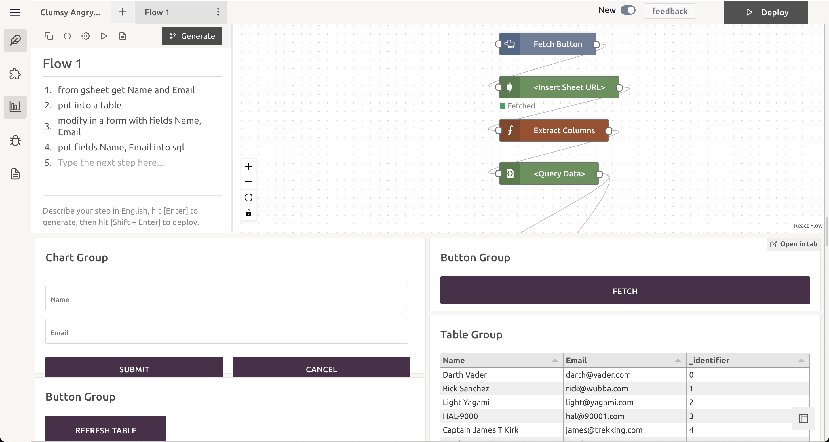The image size is (829, 442).
Task: Sort table by Name column arrow
Action: (x=554, y=360)
